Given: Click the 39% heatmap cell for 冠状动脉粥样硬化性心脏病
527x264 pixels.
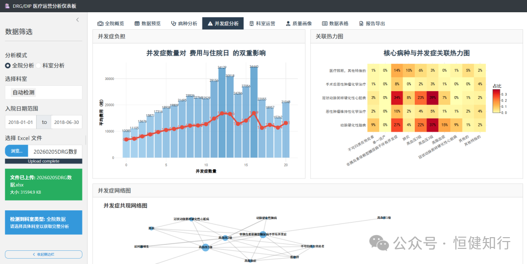Looking at the screenshot, I should coord(432,98).
